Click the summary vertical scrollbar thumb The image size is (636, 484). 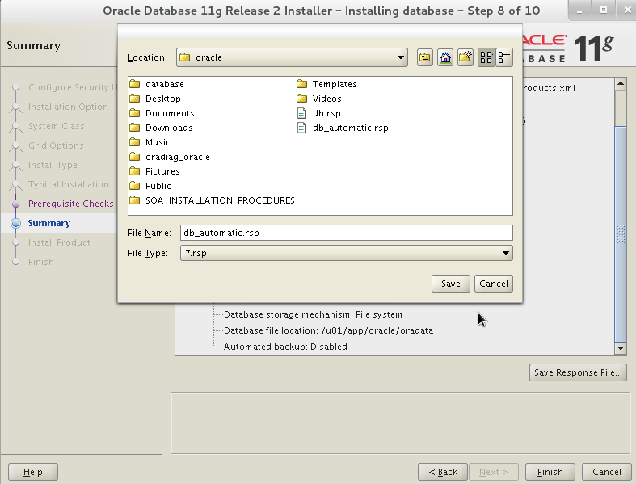621,234
